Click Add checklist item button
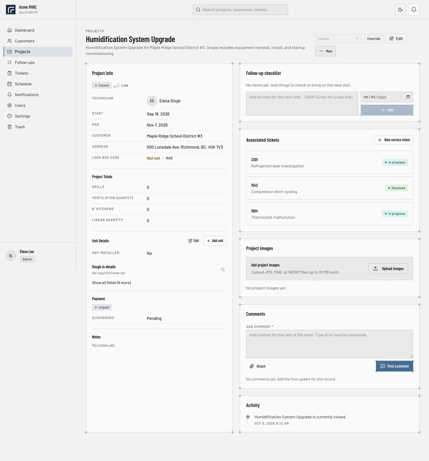Image resolution: width=429 pixels, height=461 pixels. pos(387,110)
